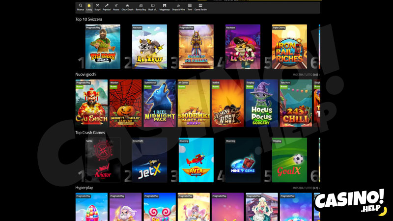Open 243 Chili game
This screenshot has height=221, width=393.
[x=296, y=103]
